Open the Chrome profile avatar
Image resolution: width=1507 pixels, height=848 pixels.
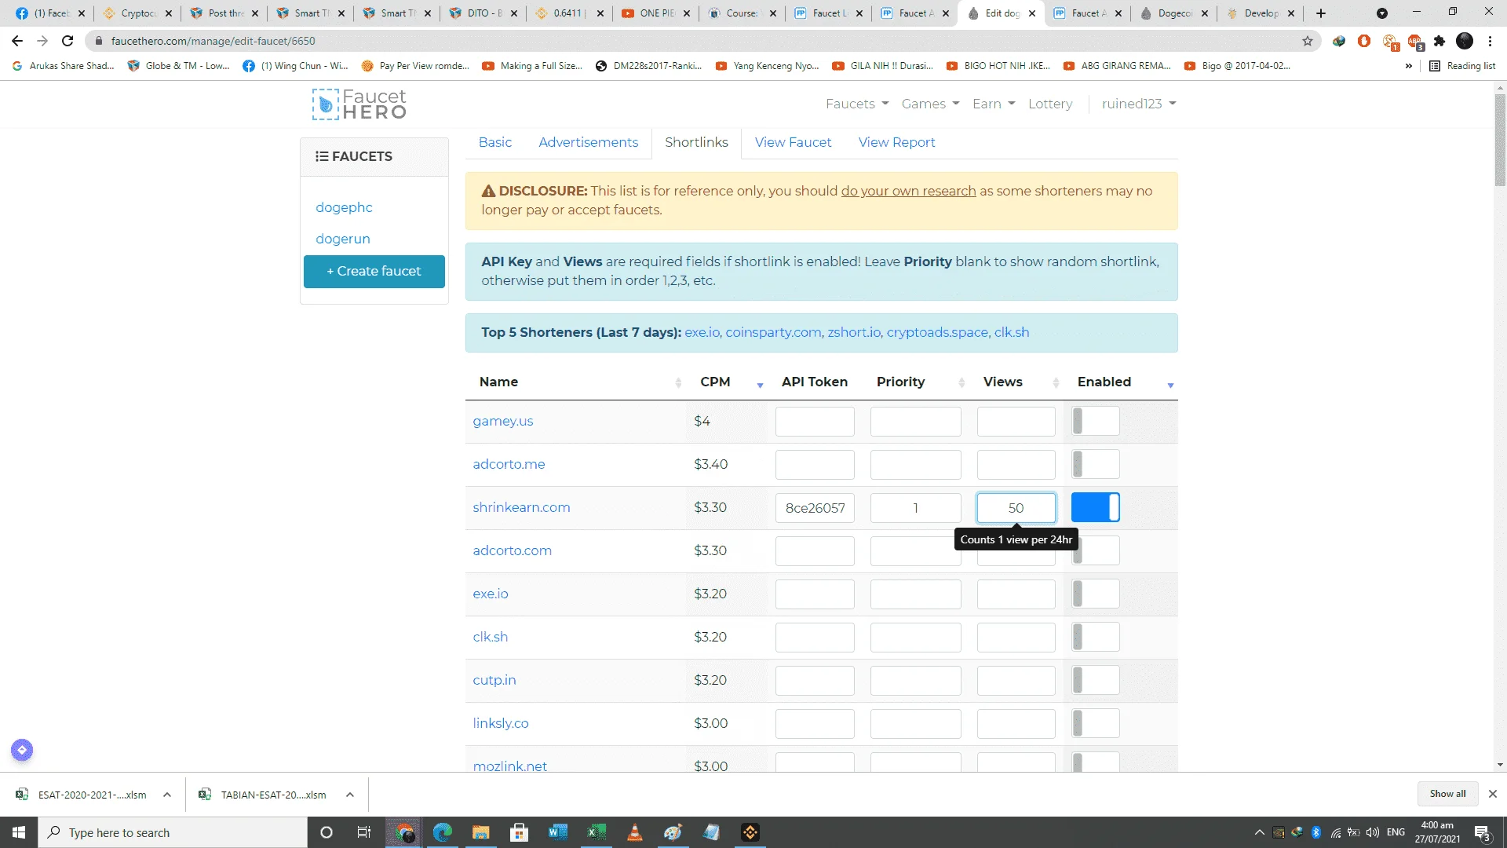pos(1465,41)
